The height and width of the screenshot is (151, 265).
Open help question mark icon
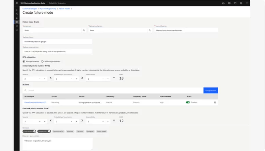pyautogui.click(x=235, y=3)
